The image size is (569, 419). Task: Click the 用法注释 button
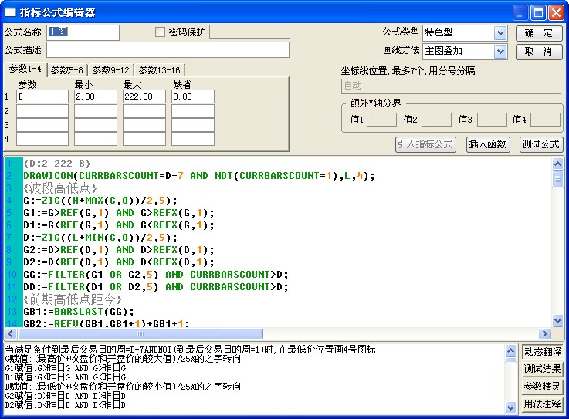pyautogui.click(x=542, y=404)
